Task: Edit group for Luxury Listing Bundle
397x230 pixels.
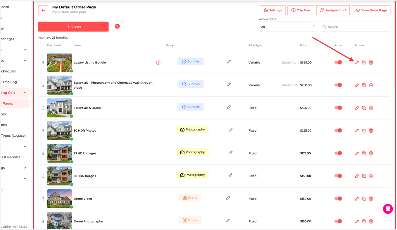Action: pos(229,62)
